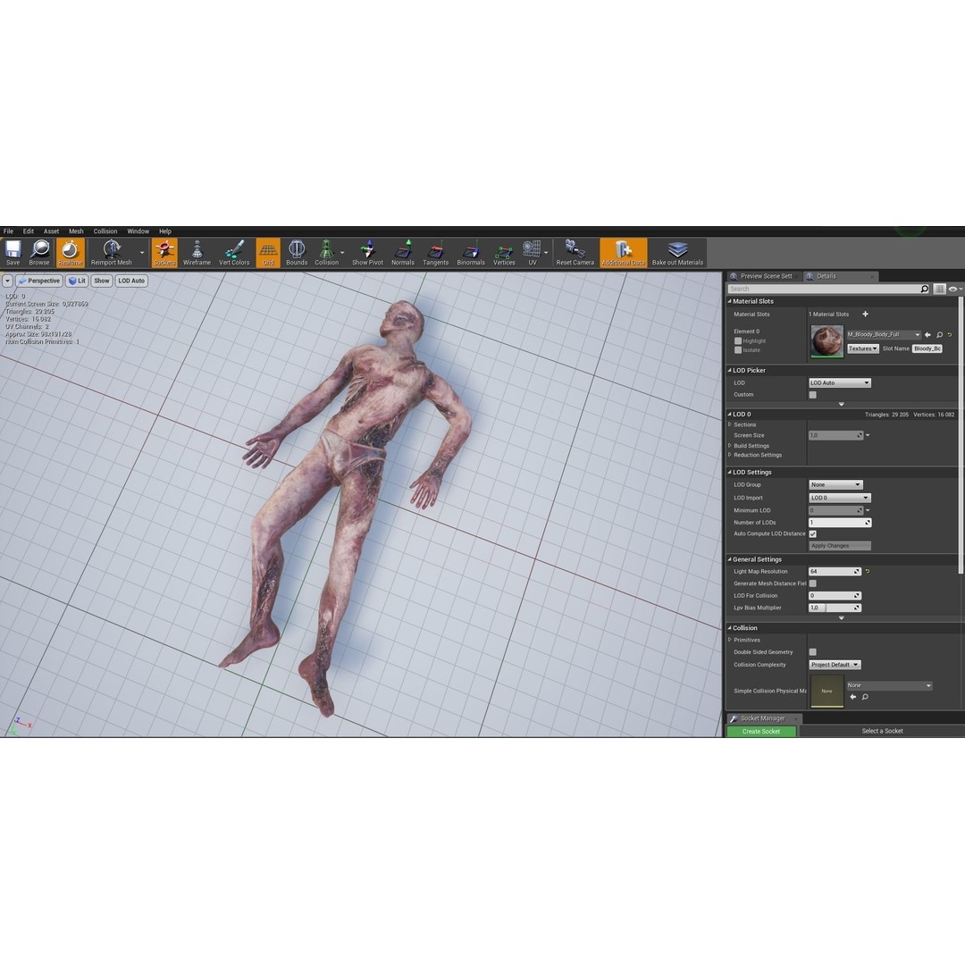Click Reset Camera in the toolbar

575,252
